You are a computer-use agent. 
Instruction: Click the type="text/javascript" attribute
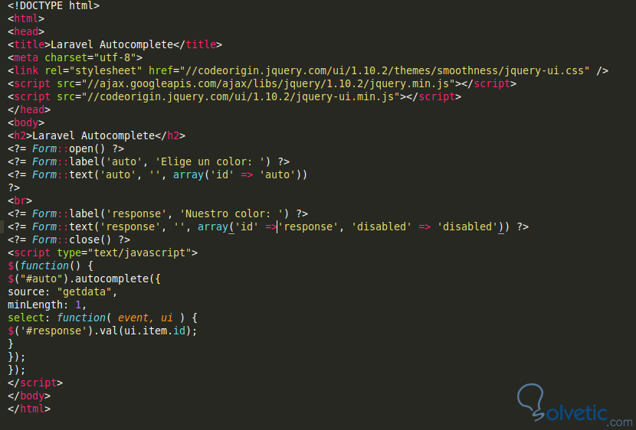click(124, 252)
